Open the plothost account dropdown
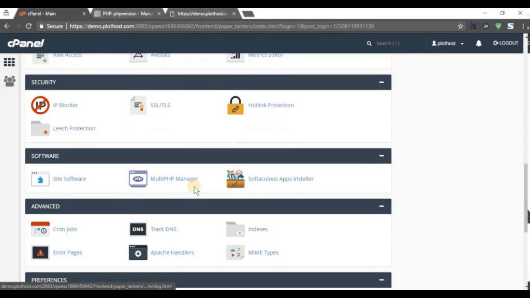This screenshot has width=530, height=298. coord(446,43)
